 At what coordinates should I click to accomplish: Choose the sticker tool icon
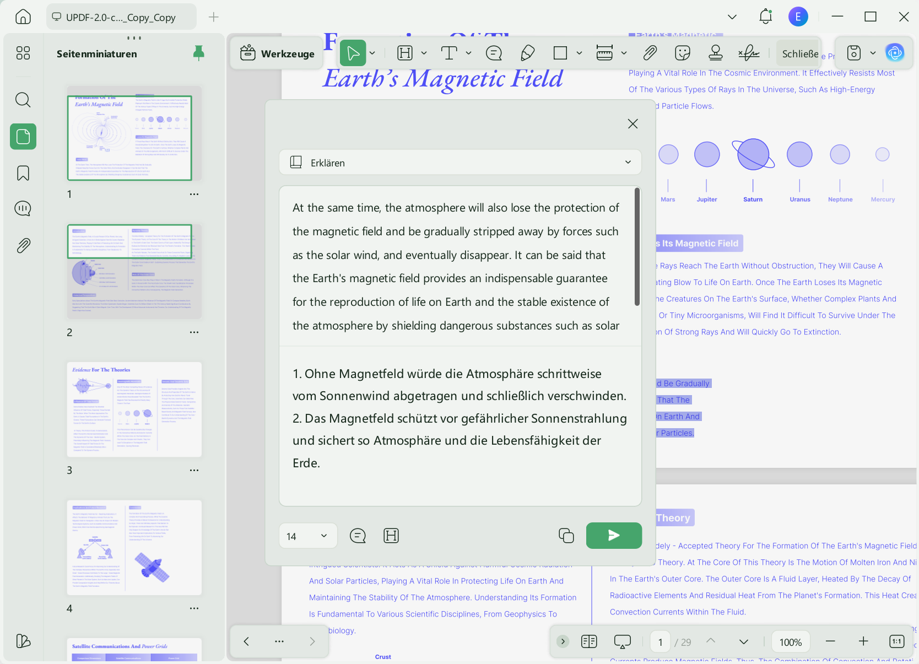point(683,53)
